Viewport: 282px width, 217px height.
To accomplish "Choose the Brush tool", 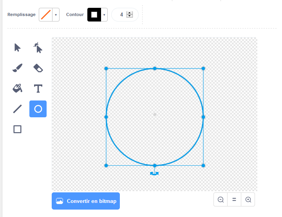I will point(17,68).
